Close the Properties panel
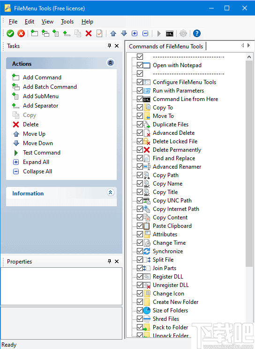 pyautogui.click(x=117, y=261)
